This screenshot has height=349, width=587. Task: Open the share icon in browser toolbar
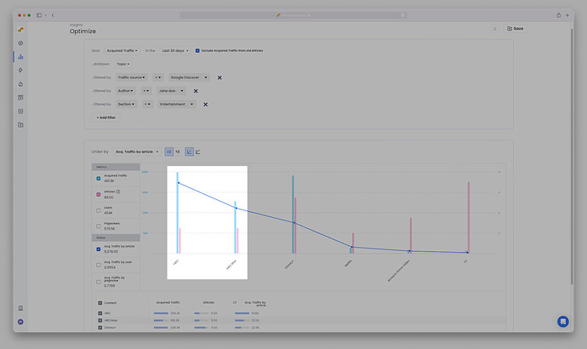(559, 14)
